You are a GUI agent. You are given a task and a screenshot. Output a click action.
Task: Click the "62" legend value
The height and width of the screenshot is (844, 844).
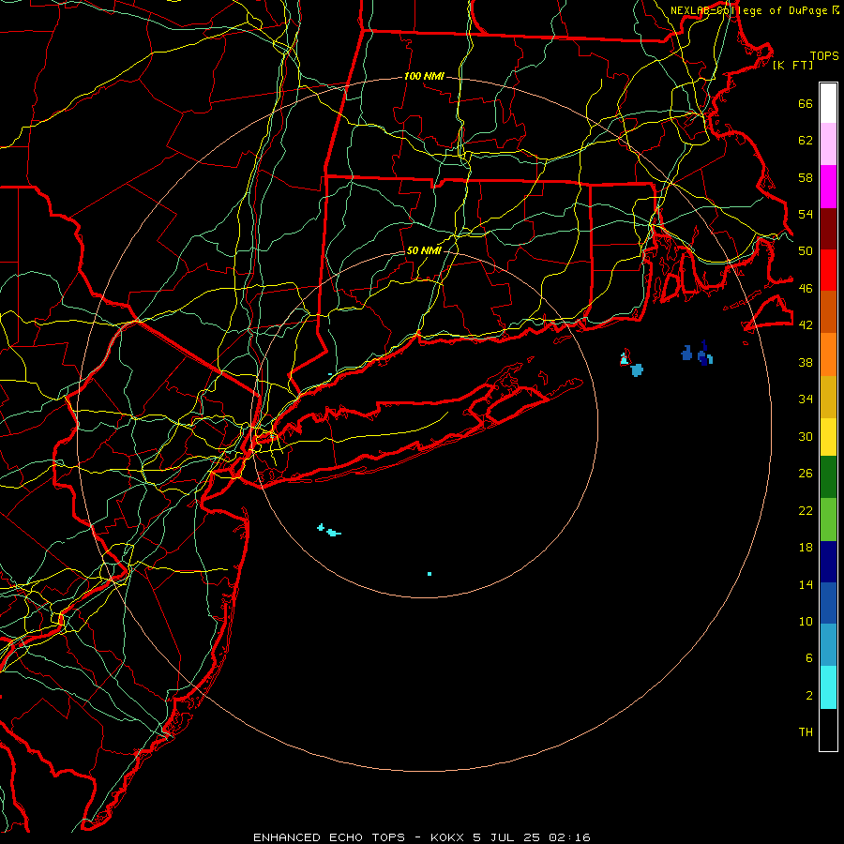coord(806,141)
